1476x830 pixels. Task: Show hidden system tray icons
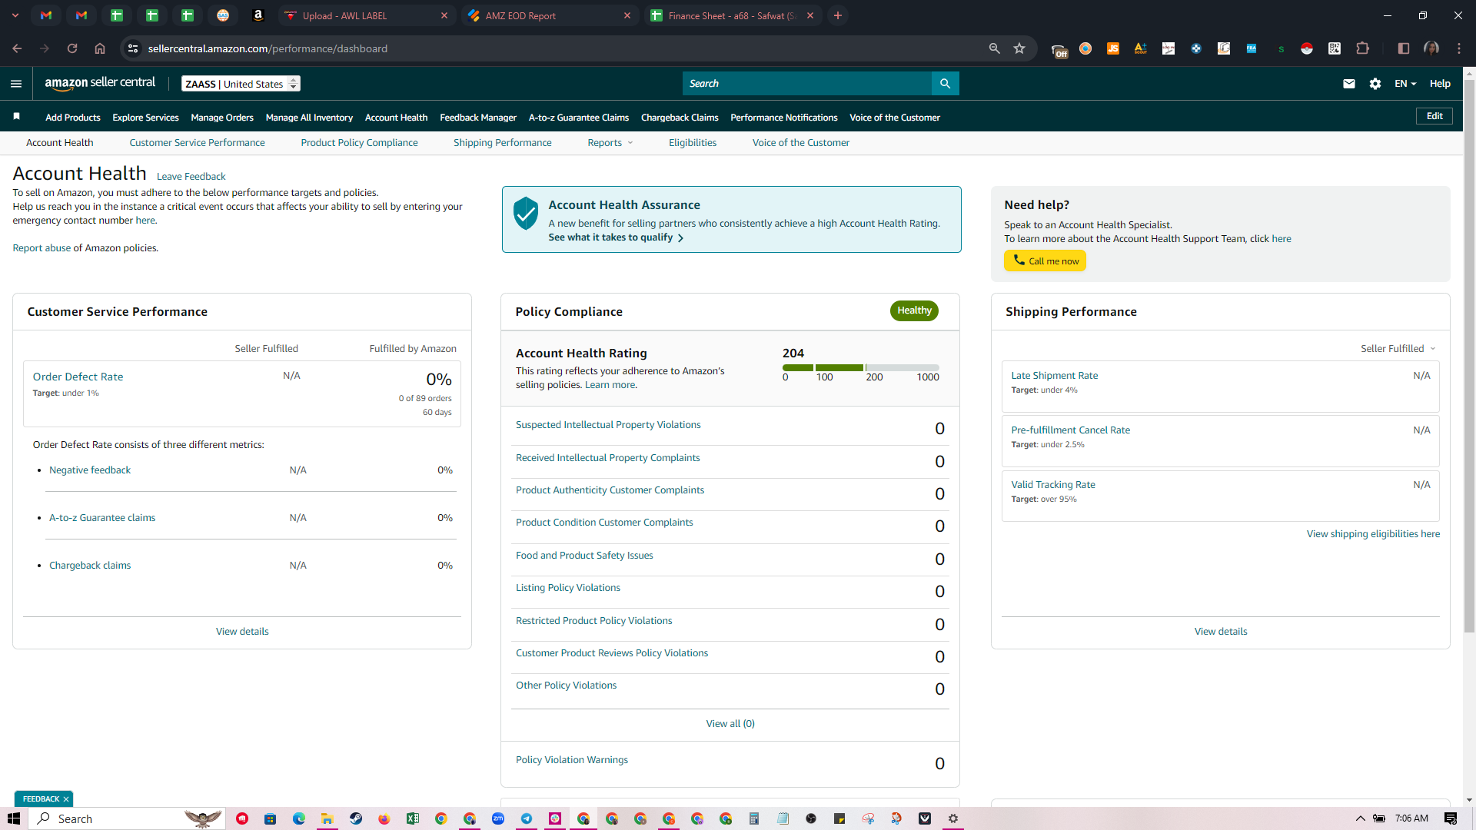point(1360,818)
